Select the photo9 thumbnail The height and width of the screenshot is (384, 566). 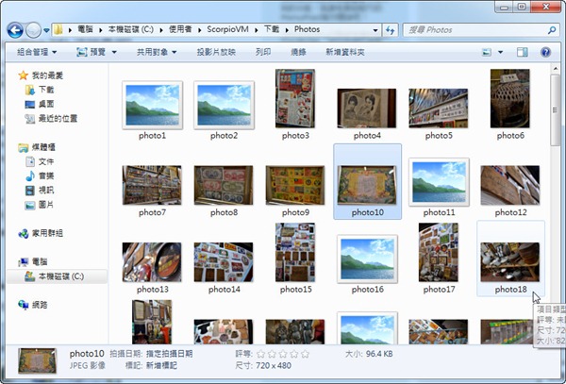295,186
